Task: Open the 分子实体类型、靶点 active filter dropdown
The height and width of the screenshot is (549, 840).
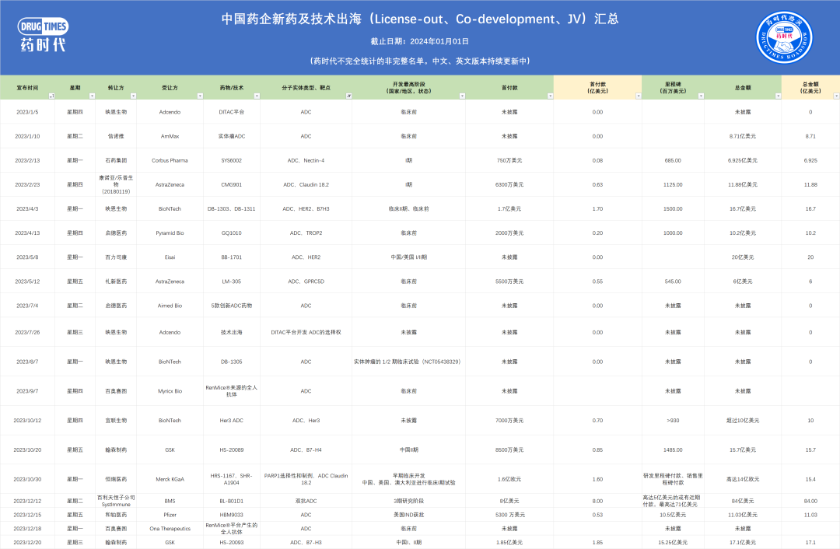Action: 348,96
